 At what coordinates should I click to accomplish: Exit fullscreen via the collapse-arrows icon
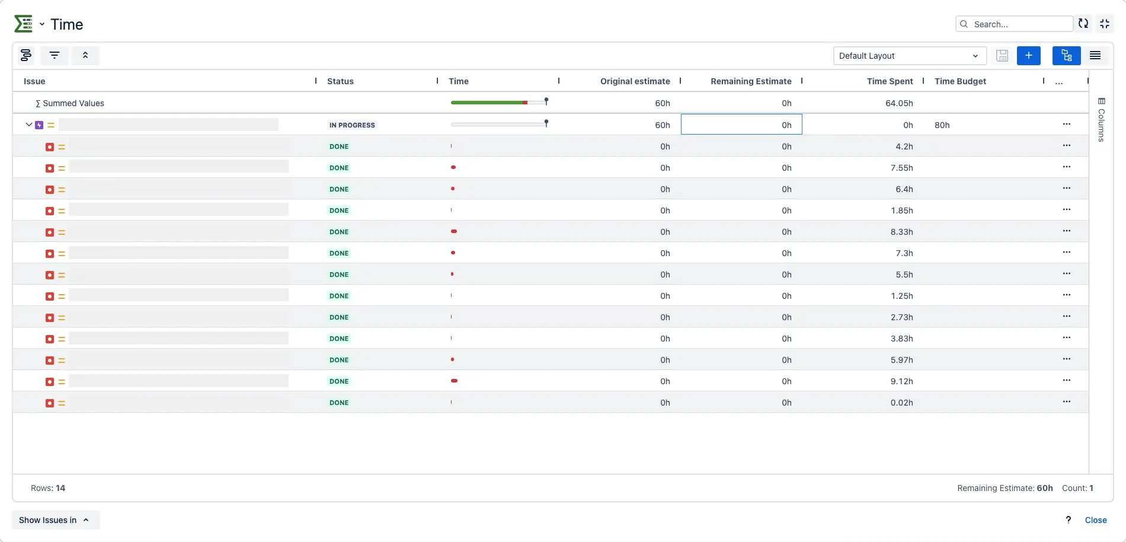coord(1105,24)
